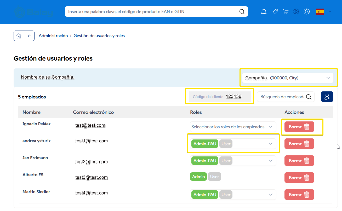
Task: Go back using the left arrow icon
Action: coord(29,36)
